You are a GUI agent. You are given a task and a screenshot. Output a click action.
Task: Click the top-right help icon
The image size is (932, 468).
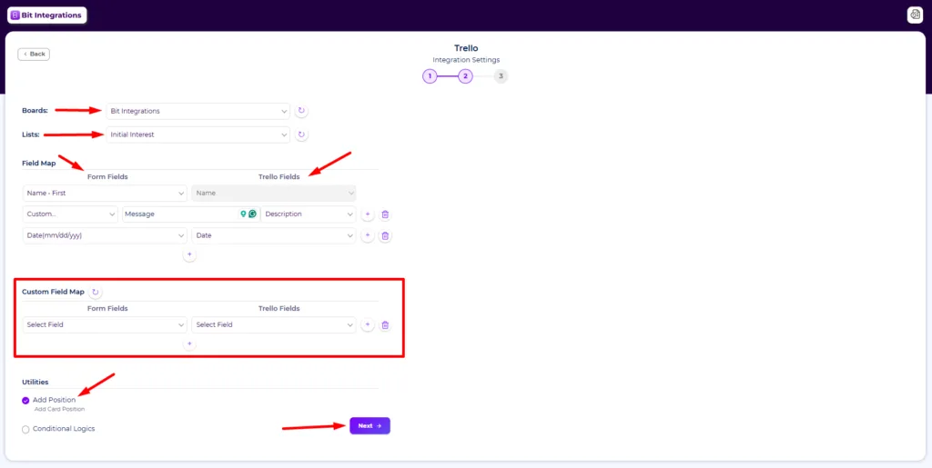point(915,15)
